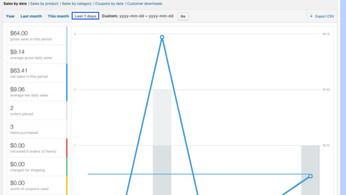Click the gray bar at the chart's right end
Screen dimensions: 346x195
pos(310,170)
